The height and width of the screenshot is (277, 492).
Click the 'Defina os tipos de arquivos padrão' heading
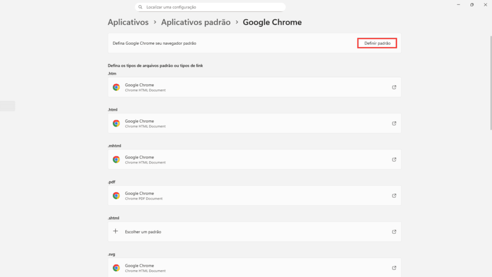[x=155, y=65]
